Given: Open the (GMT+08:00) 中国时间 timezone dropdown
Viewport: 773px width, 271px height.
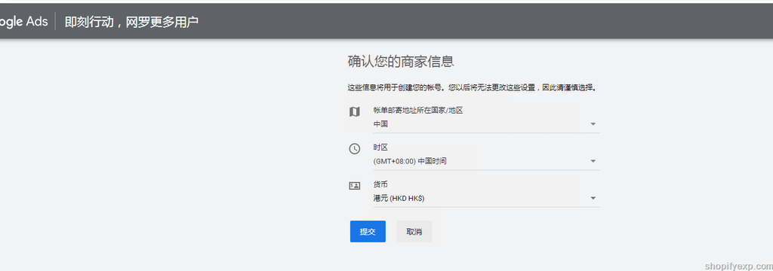Looking at the screenshot, I should click(486, 161).
